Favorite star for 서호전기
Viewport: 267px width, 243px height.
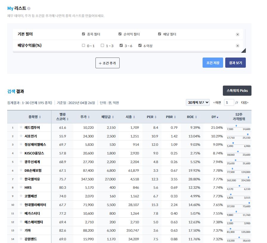[21, 136]
